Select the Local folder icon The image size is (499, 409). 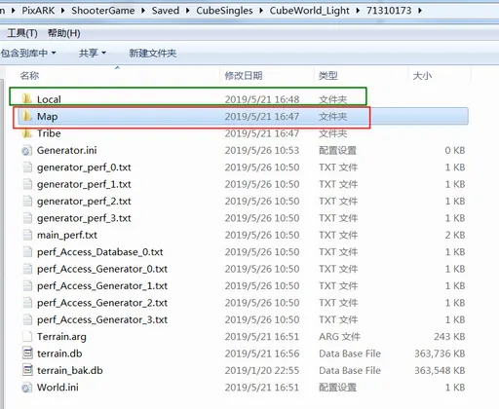[27, 99]
